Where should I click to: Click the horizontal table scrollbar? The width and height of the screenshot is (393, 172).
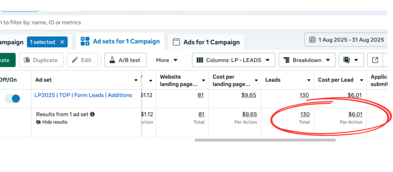[265, 140]
